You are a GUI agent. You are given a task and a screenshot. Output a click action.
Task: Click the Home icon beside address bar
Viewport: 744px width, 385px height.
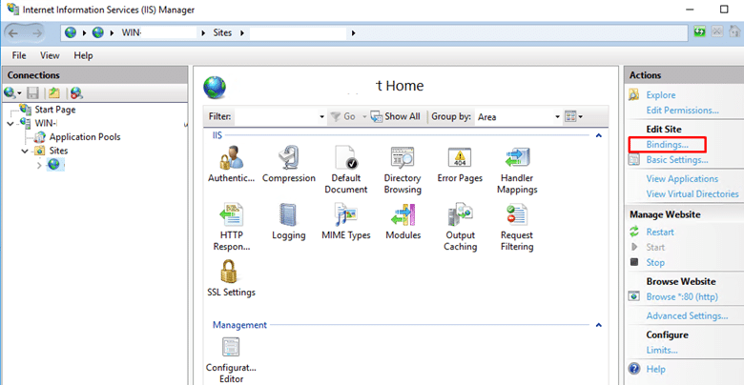pyautogui.click(x=733, y=31)
